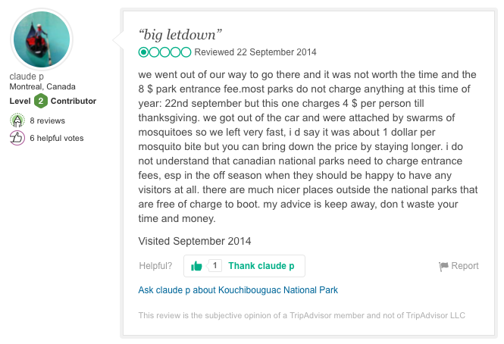
Task: Click the helpful vote count "1"
Action: pos(215,266)
